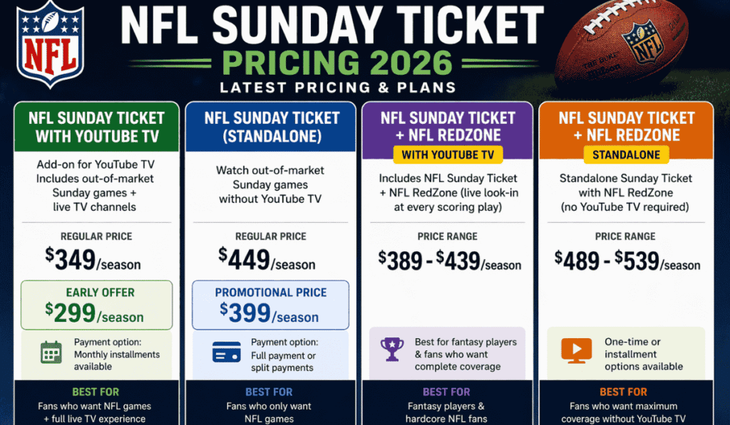Click the purple trophy icon
The width and height of the screenshot is (730, 425).
click(392, 349)
